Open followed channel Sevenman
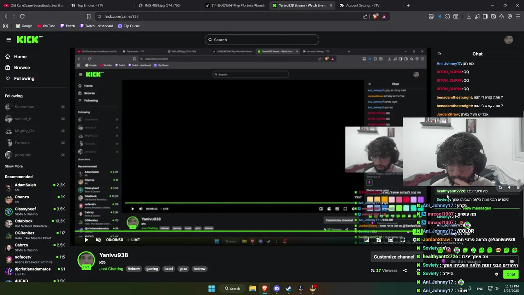Screen dimensions: 524x295 tap(35, 107)
